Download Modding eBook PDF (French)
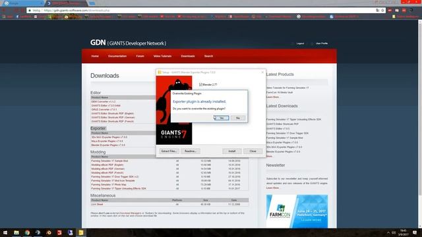 coord(107,172)
